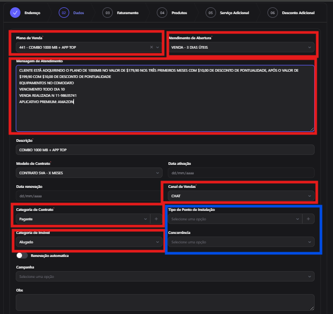
Task: Click step circle 05 for Serviço Adicional
Action: click(x=210, y=13)
